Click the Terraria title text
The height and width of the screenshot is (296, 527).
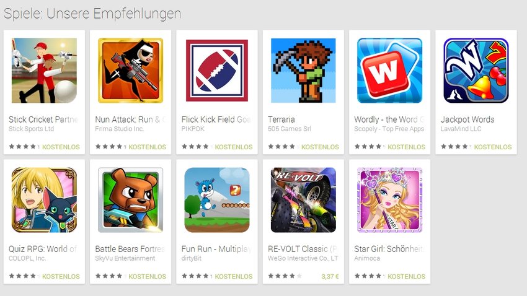pos(281,120)
